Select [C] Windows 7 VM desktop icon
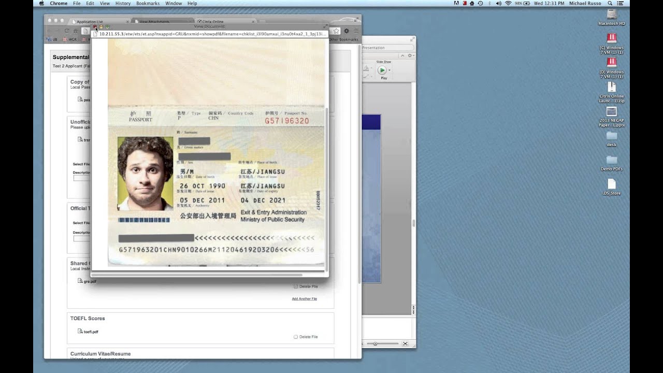663x373 pixels. point(612,44)
